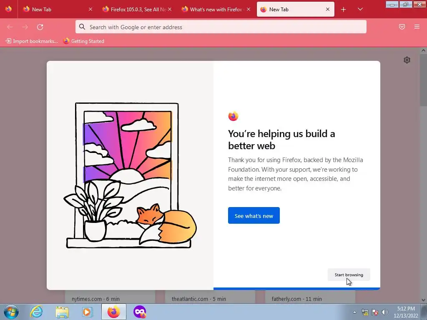427x320 pixels.
Task: Select the Firefox taskbar button
Action: (x=114, y=312)
